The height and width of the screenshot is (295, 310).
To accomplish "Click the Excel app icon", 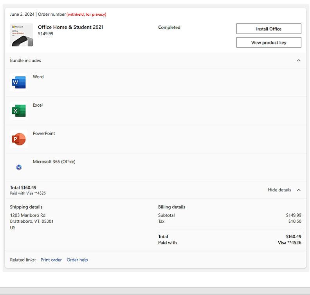I will point(19,111).
